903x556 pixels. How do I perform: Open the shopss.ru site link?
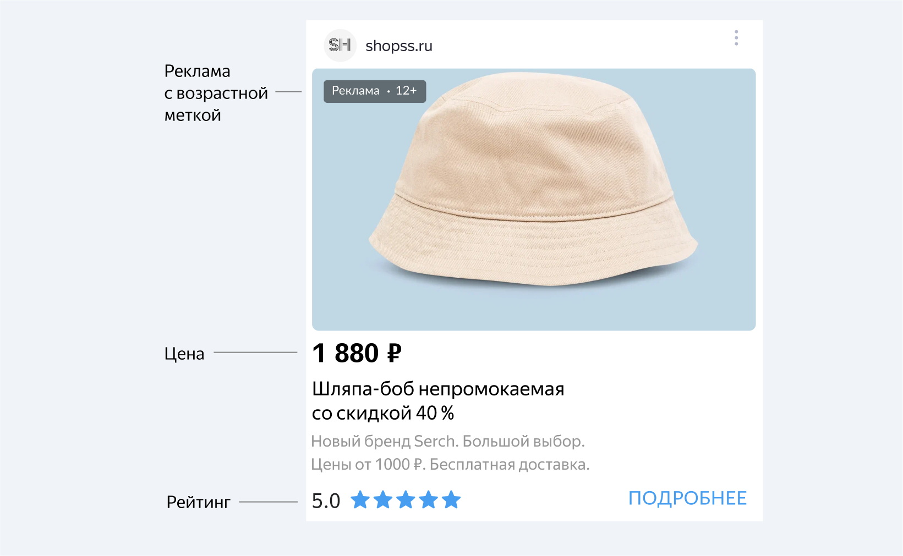pyautogui.click(x=399, y=46)
